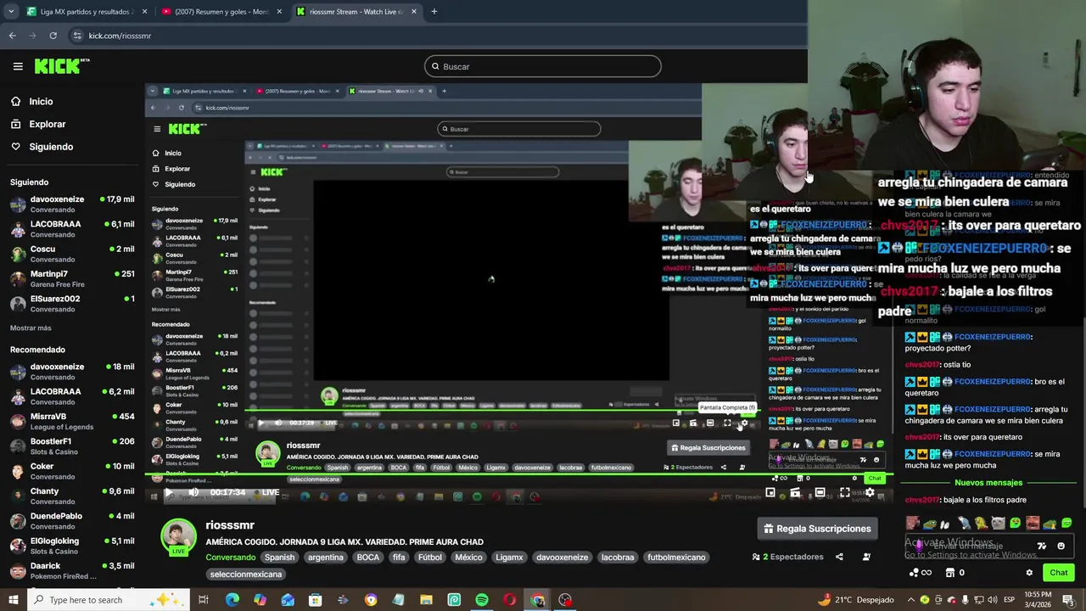The width and height of the screenshot is (1086, 611).
Task: Click the main Buscar search field
Action: (x=543, y=66)
